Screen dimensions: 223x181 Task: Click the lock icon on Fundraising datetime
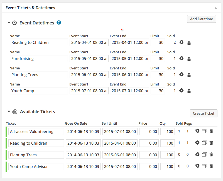[189, 59]
